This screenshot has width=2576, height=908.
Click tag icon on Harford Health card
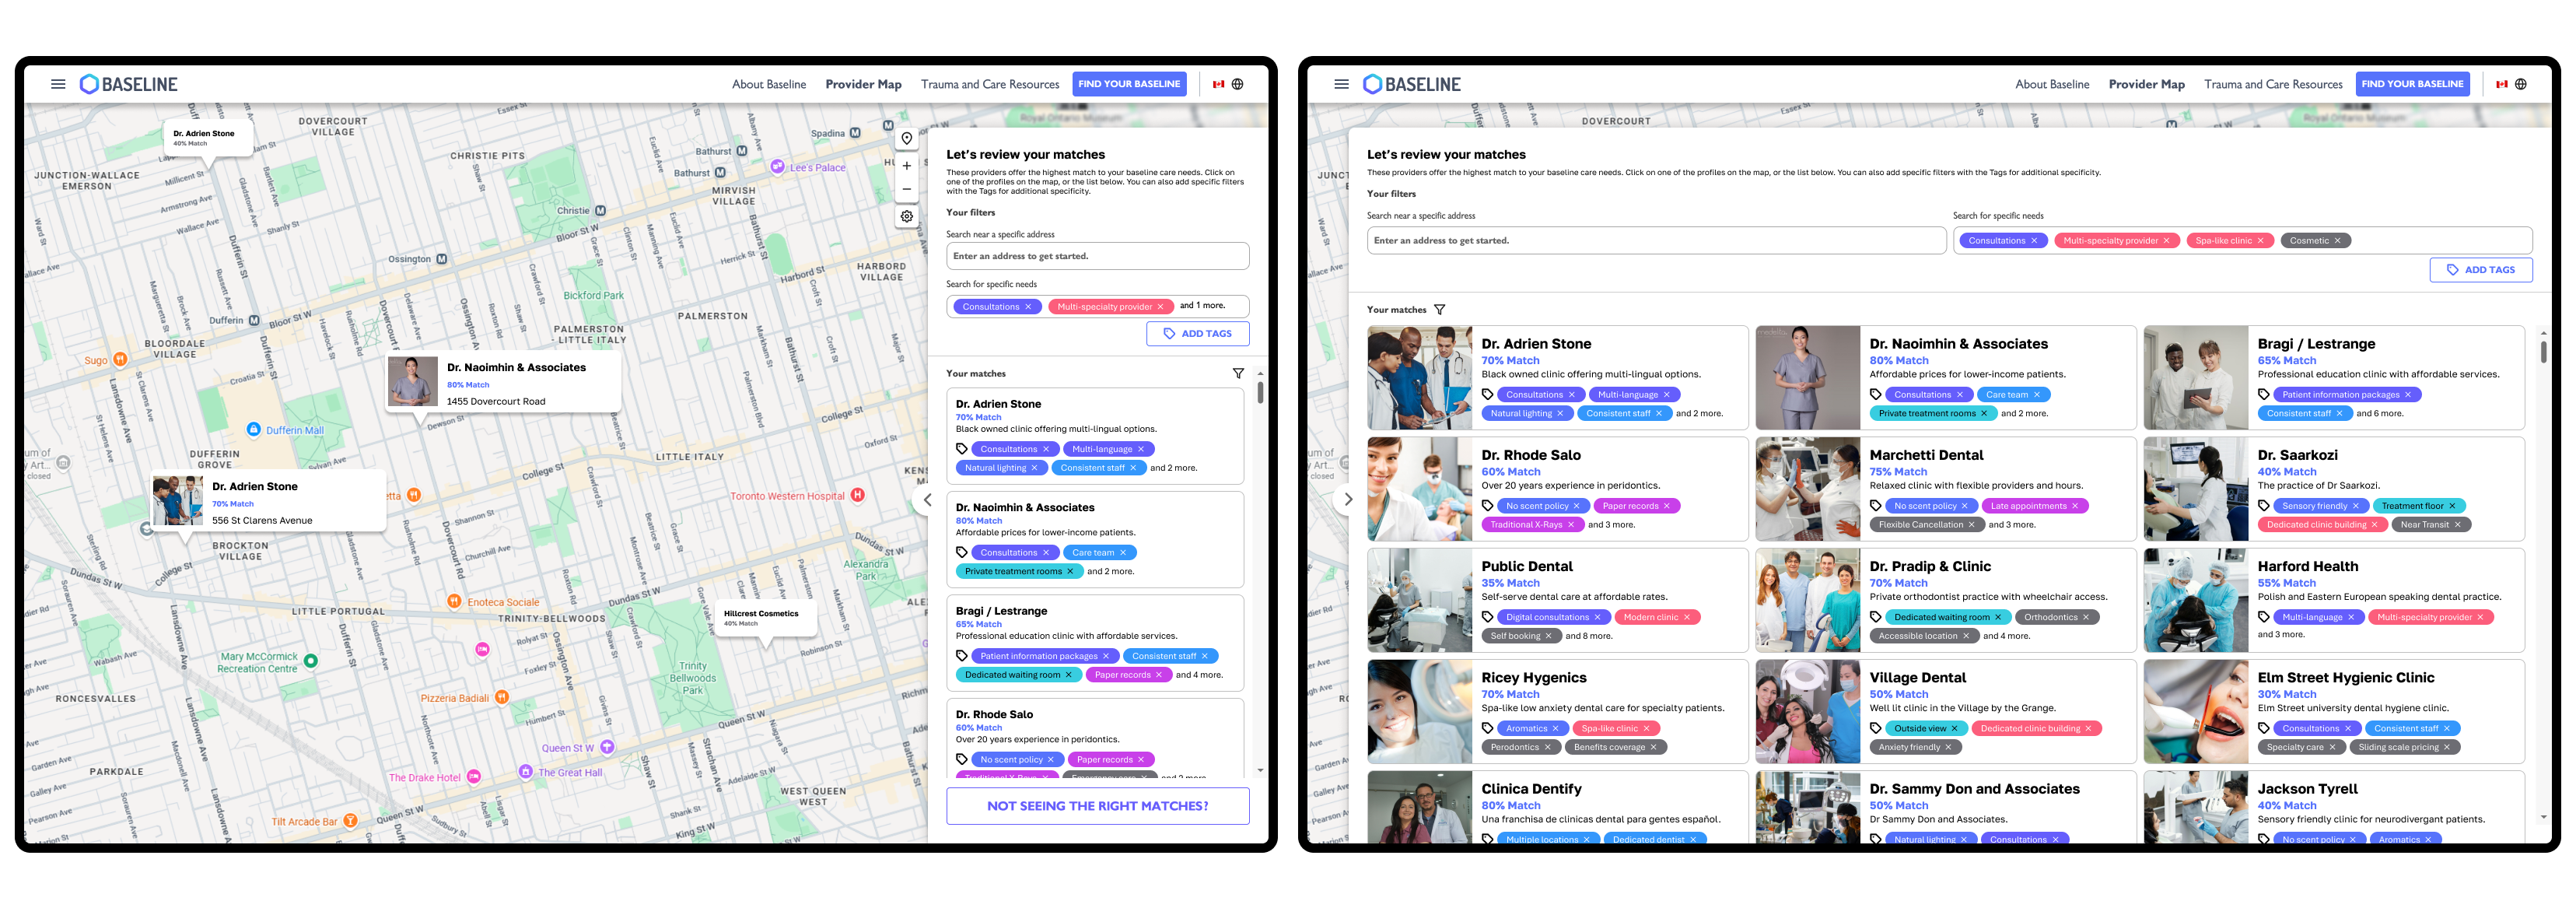click(x=2264, y=617)
